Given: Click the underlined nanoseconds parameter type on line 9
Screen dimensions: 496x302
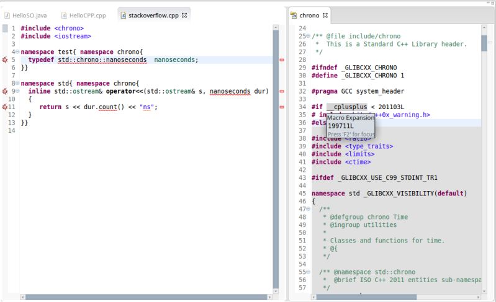Looking at the screenshot, I should click(x=230, y=91).
